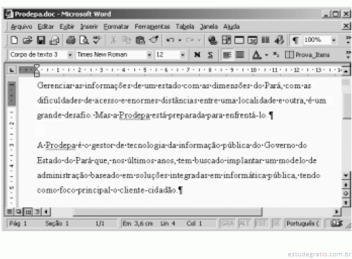Screen dimensions: 352x259
Task: Click the horizontal scrollbar right arrow
Action: [337, 211]
